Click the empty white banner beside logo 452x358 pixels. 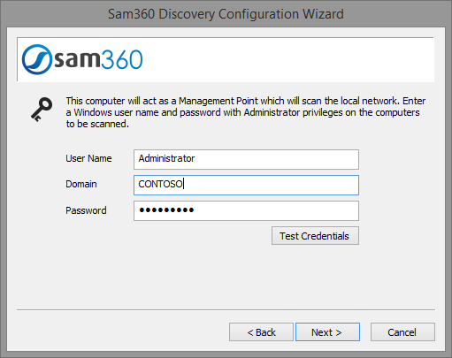[289, 59]
